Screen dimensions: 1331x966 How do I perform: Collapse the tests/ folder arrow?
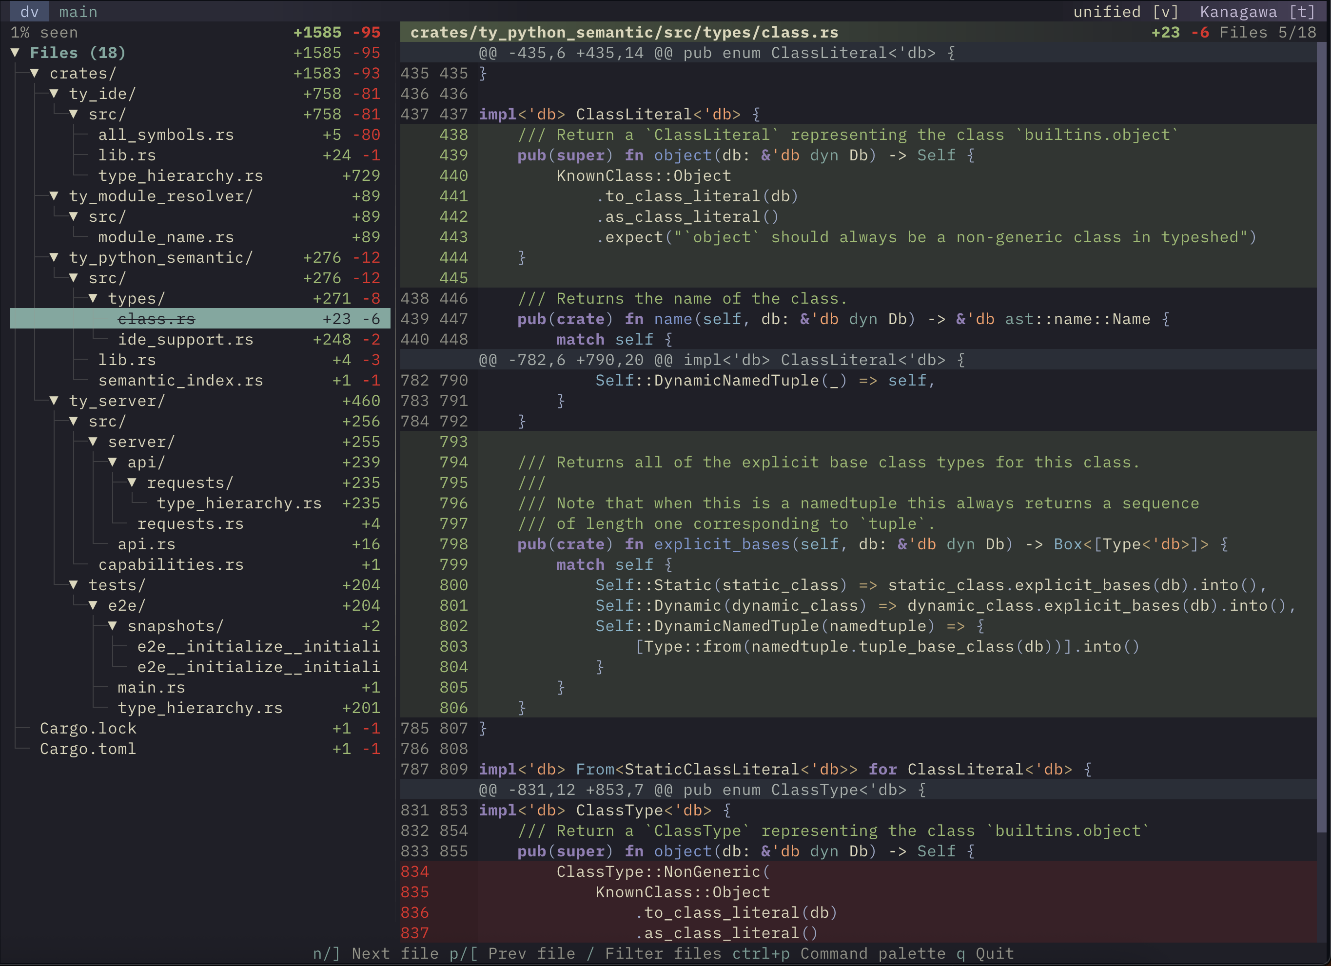pyautogui.click(x=74, y=585)
